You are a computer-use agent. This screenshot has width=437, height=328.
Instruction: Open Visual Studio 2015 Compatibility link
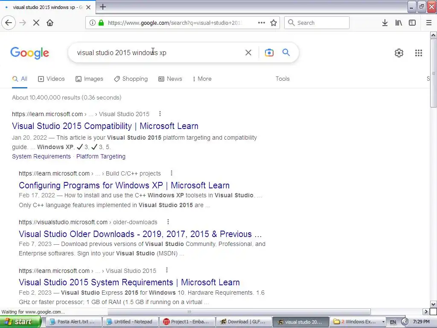(105, 126)
